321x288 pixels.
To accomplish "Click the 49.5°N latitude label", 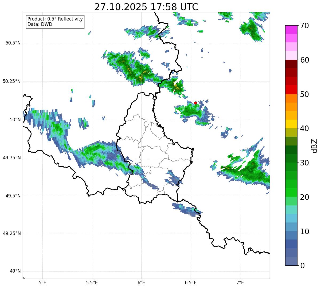I will (13, 196).
